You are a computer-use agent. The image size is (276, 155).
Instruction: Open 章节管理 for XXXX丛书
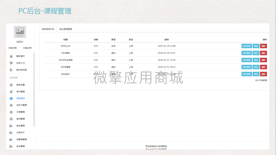[247, 46]
